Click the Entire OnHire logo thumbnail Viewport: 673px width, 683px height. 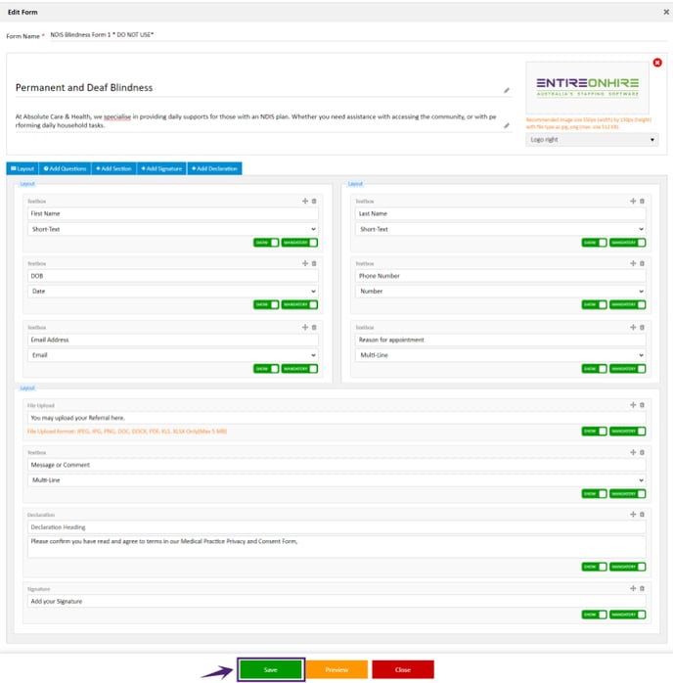(x=587, y=87)
